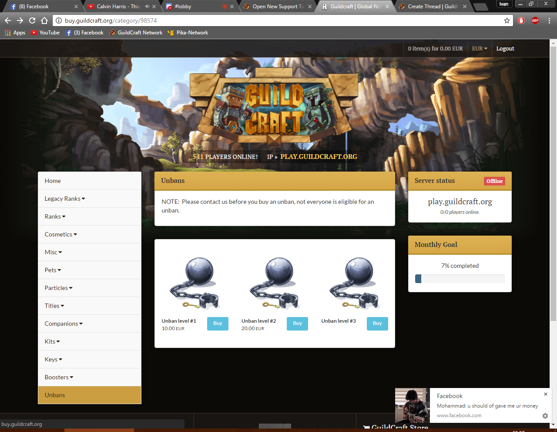Click the Offline server status badge
The height and width of the screenshot is (432, 557).
[x=494, y=181]
